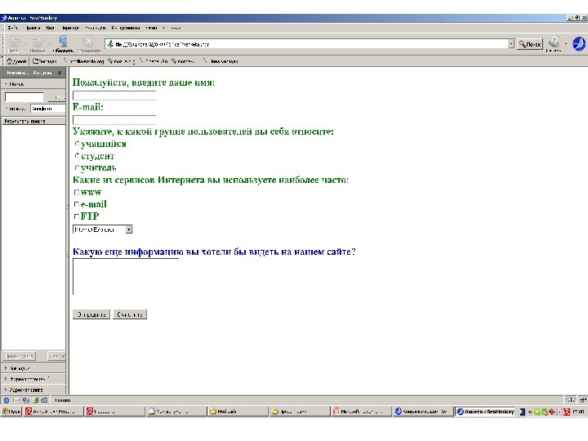Screen dimensions: 588x441
Task: Expand the Address Book (Адресная книга) sidebar panel
Action: coord(33,390)
